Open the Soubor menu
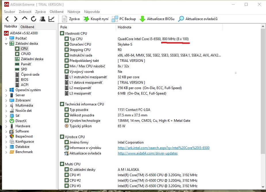 [x=9, y=12]
